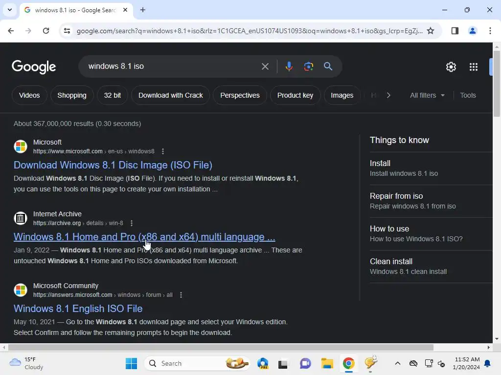Open more options for Microsoft Community result
Viewport: 501px width, 375px height.
coord(181,295)
